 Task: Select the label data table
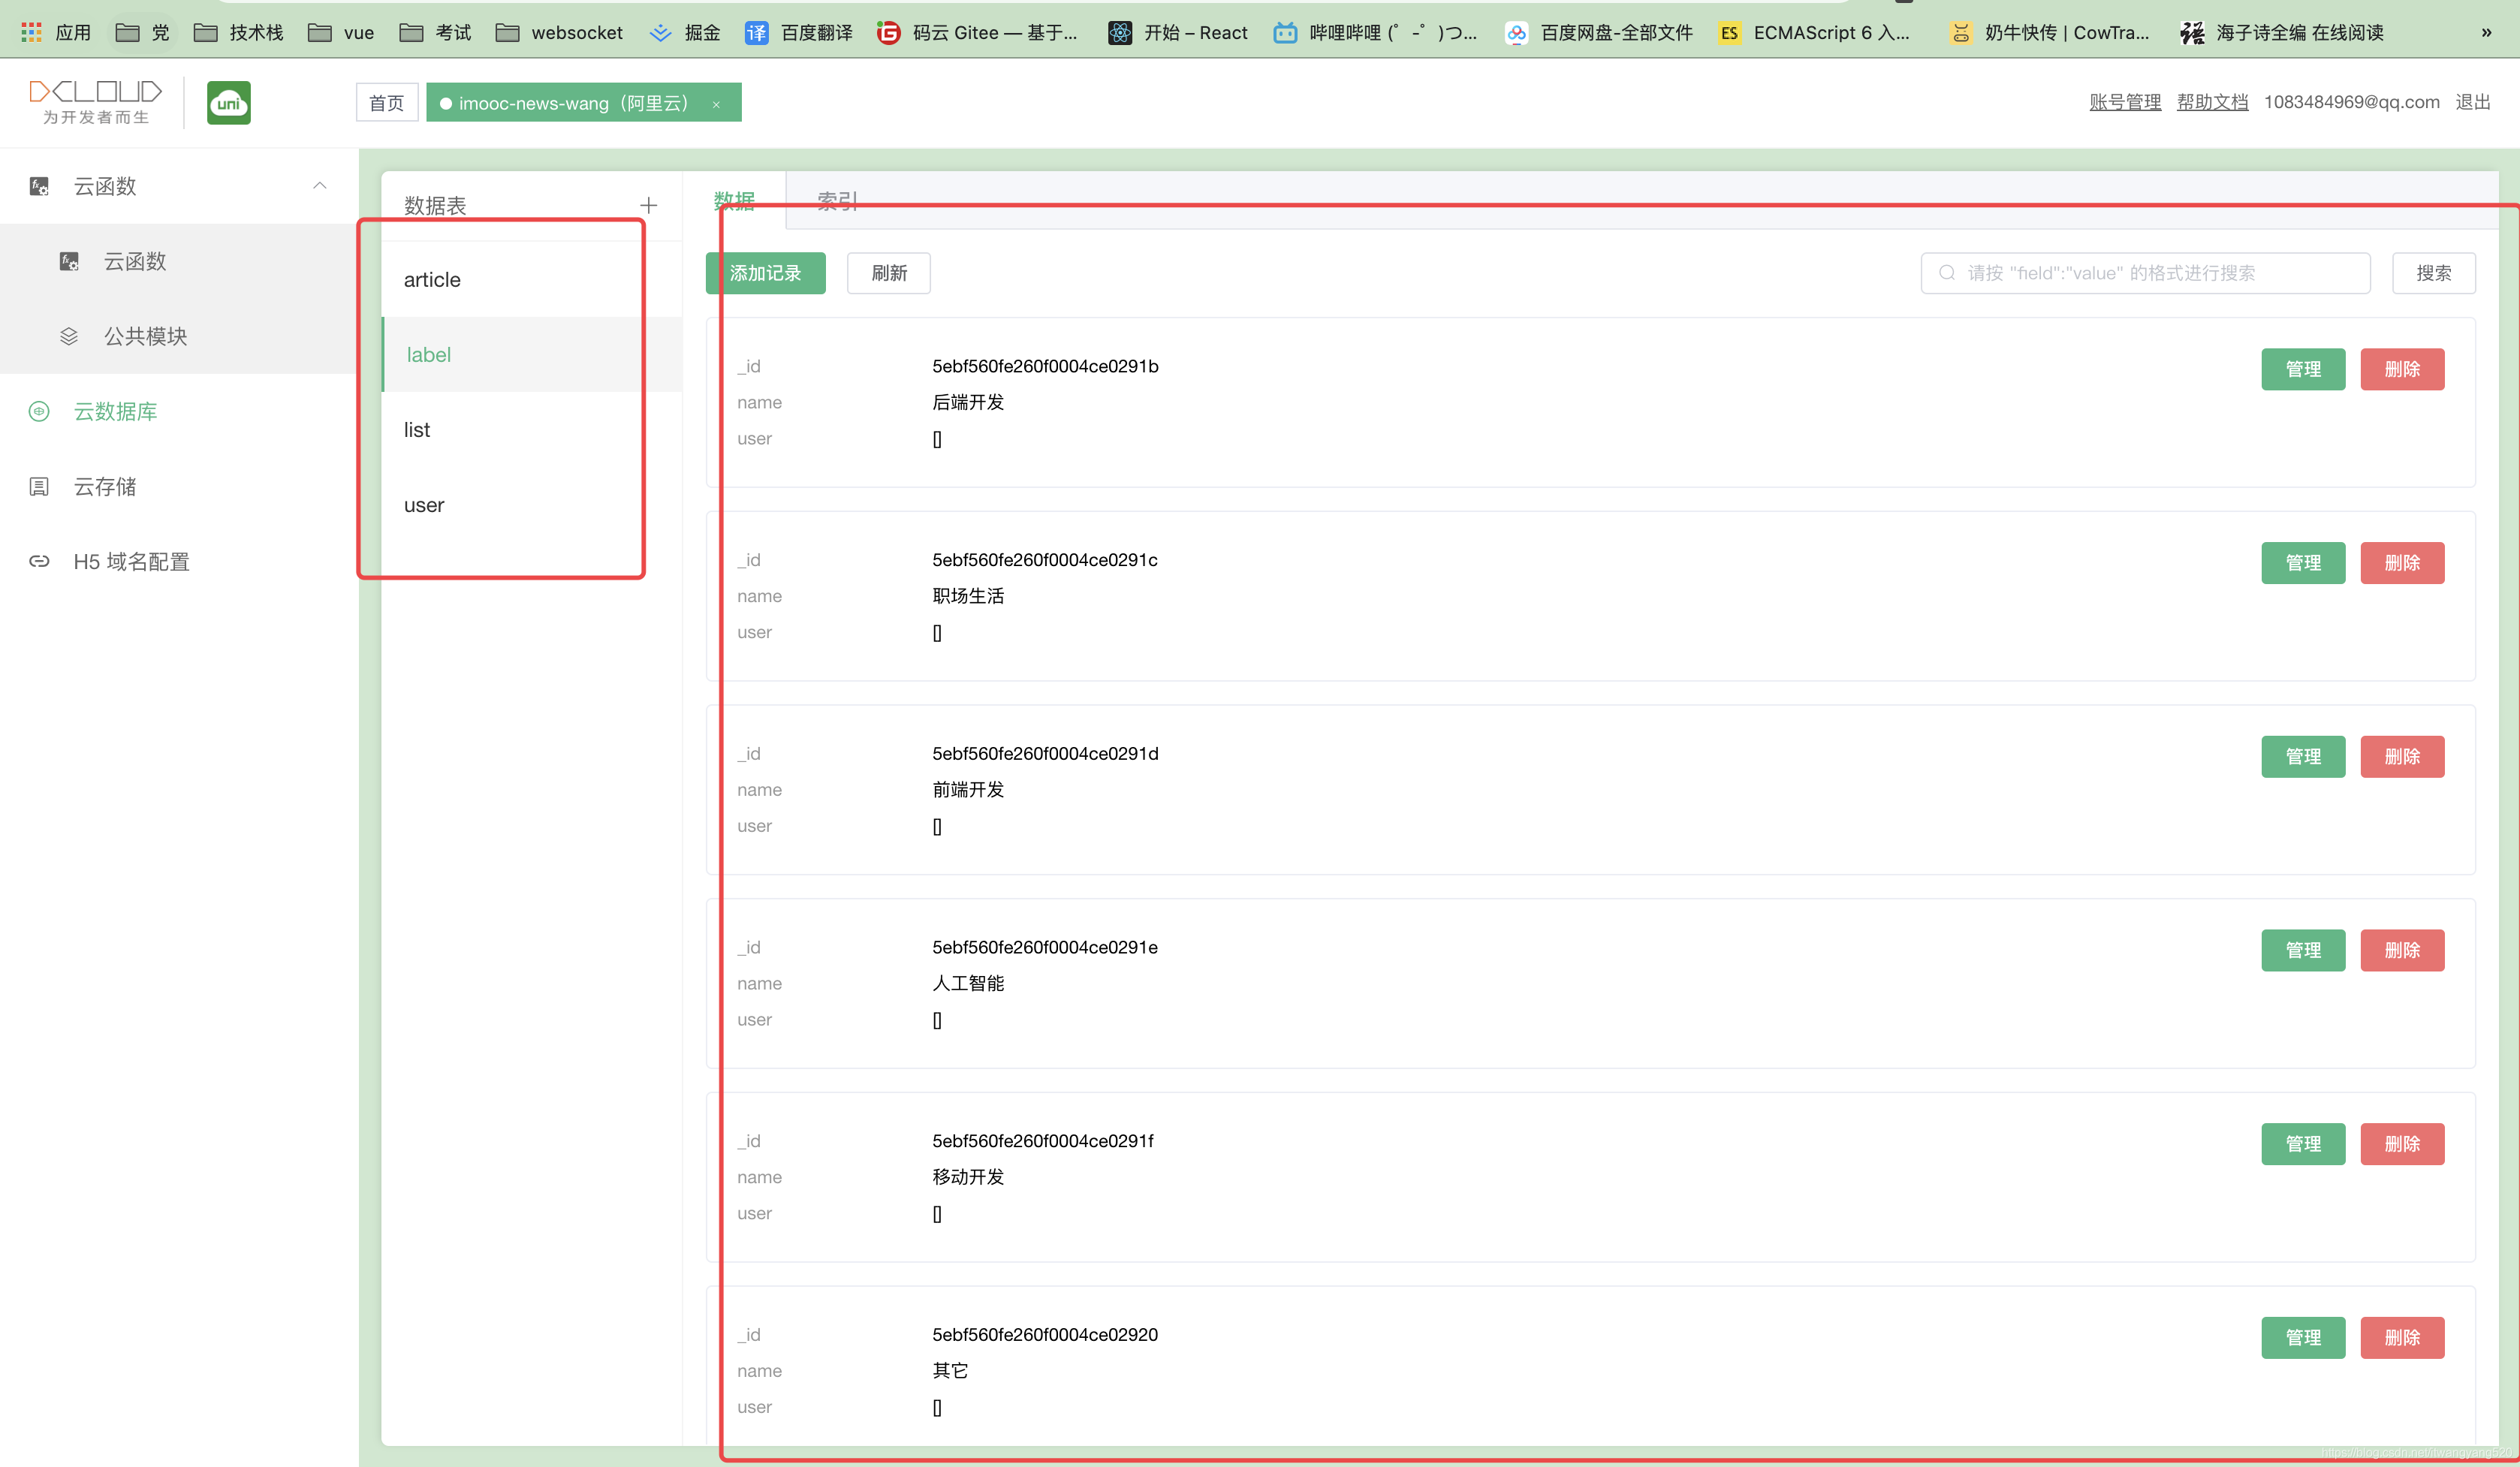point(532,355)
